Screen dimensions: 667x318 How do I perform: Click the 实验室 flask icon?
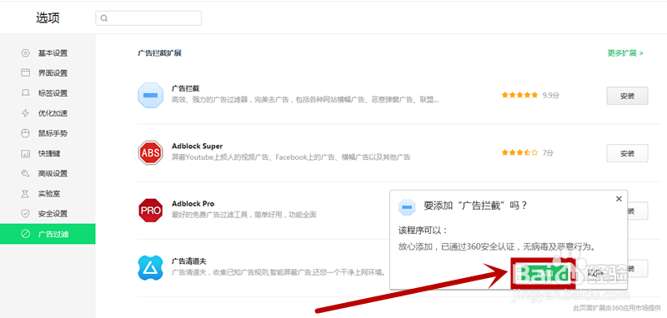[26, 194]
